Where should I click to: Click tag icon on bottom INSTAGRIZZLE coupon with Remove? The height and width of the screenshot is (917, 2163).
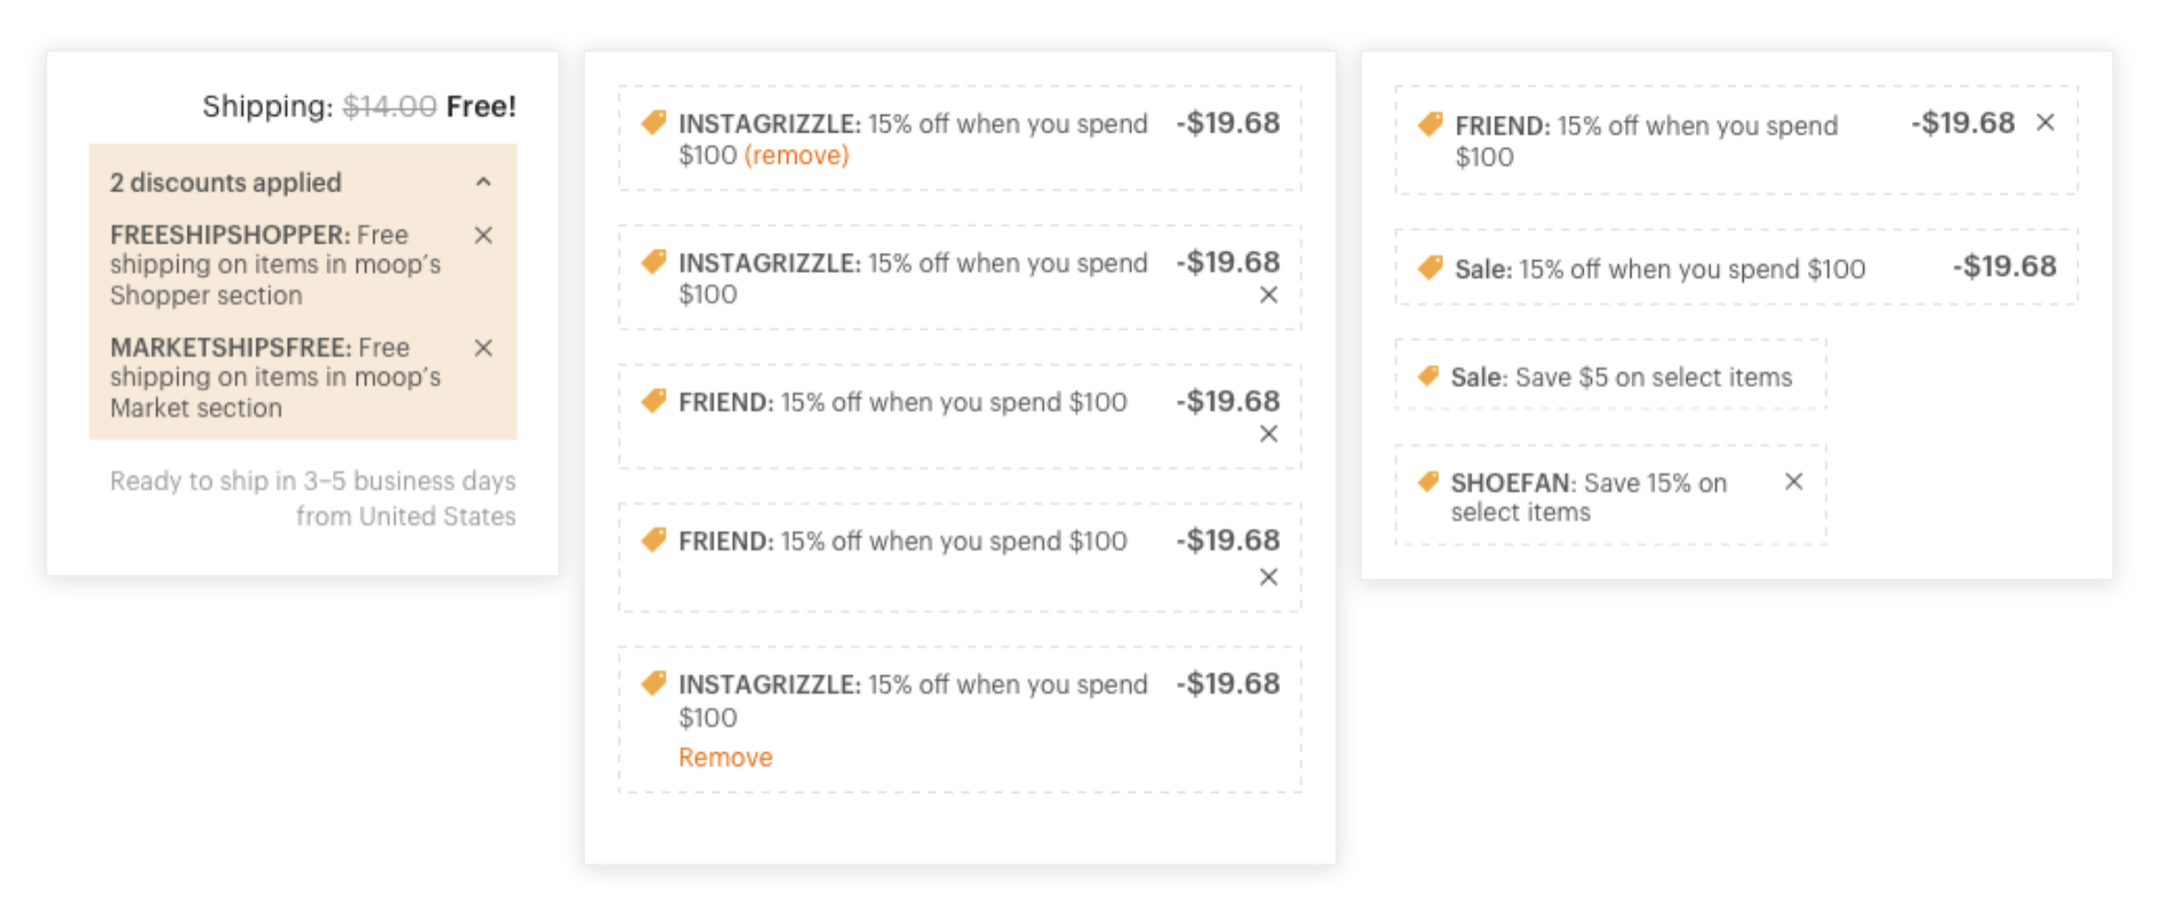point(654,682)
